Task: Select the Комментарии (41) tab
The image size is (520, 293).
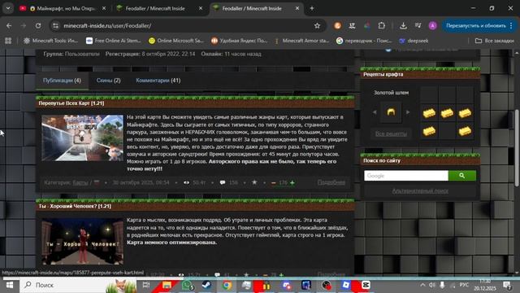Action: [x=158, y=81]
